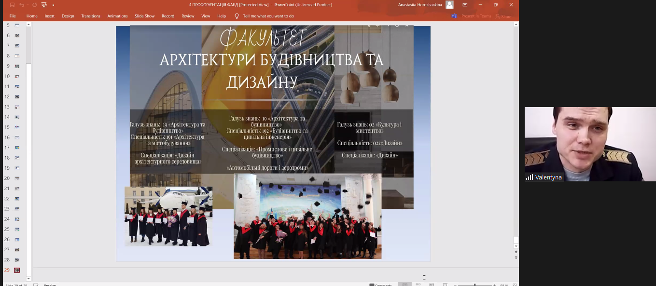
Task: Open the Undo history dropdown arrow
Action: pyautogui.click(x=28, y=5)
